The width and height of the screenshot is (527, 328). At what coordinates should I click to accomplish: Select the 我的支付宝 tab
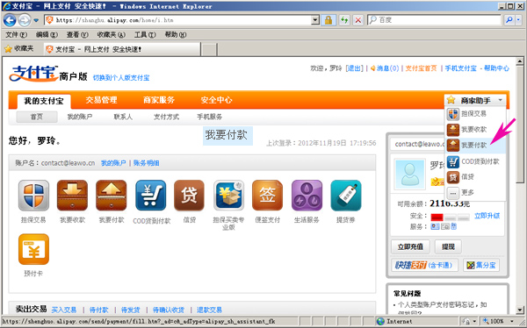click(x=44, y=101)
